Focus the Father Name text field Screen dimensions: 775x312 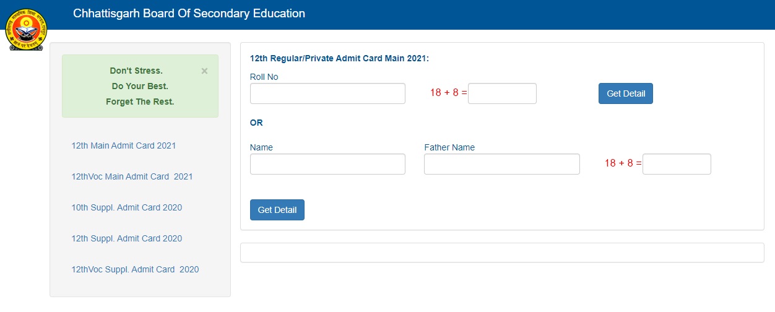click(x=501, y=164)
